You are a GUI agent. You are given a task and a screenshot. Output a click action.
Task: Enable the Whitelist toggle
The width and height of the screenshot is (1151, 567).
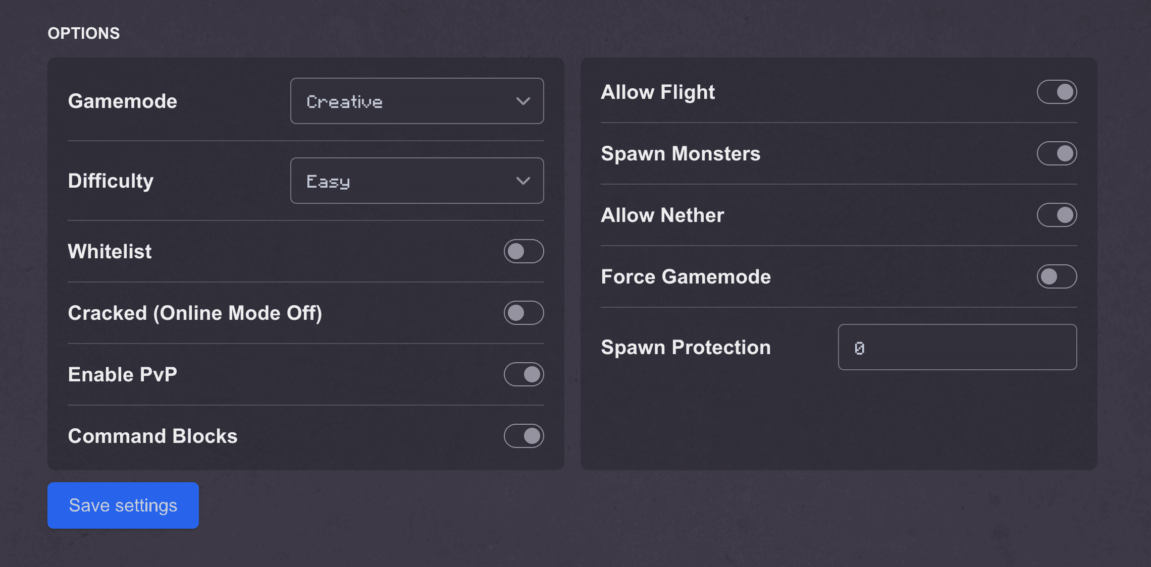pyautogui.click(x=524, y=251)
